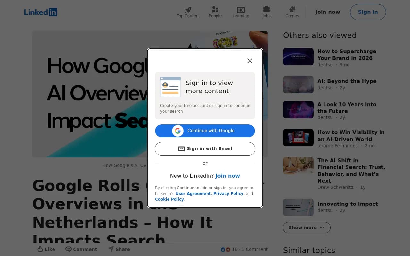Viewport: 410px width, 256px height.
Task: Click author name Jerome Fernandes
Action: point(338,146)
